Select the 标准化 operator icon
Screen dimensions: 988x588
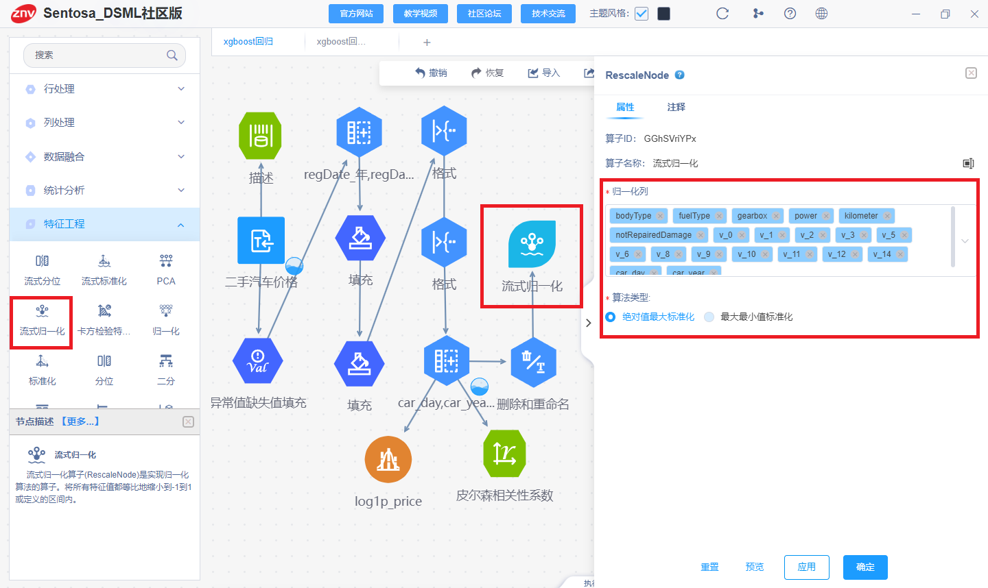tap(42, 361)
